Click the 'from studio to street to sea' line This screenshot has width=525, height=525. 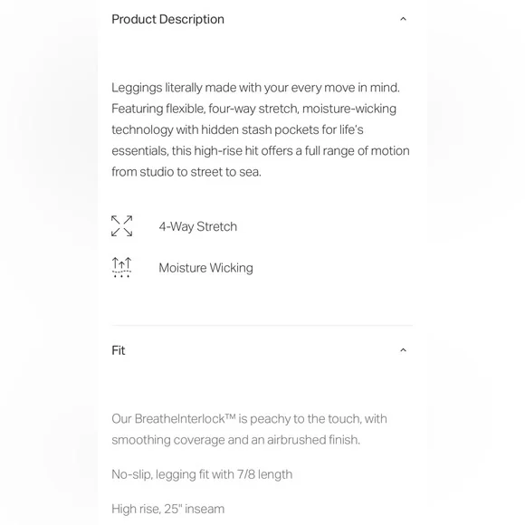coord(186,172)
